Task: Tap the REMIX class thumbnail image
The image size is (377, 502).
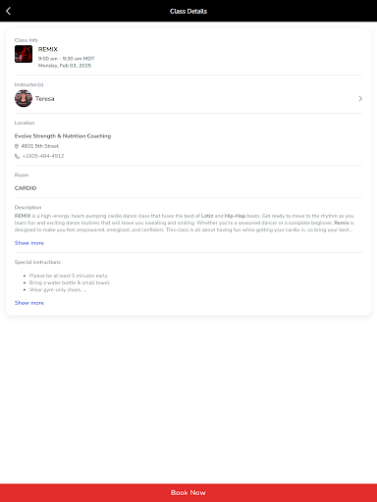Action: coord(24,54)
